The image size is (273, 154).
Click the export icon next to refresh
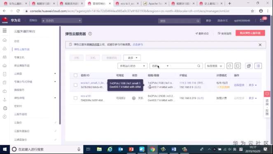(238, 66)
